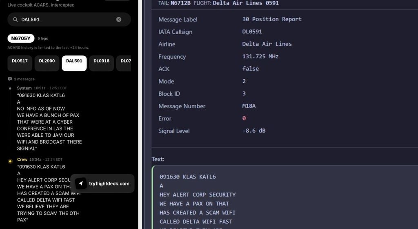Click the Airline value Delta Air Lines
Viewport: 418px width, 229px height.
[x=267, y=44]
